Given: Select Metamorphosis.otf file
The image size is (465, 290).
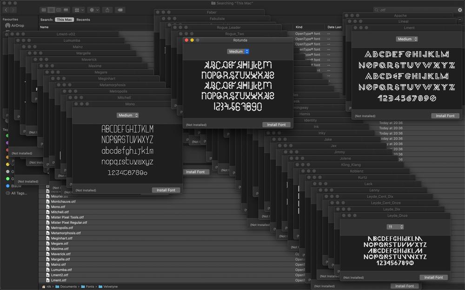Looking at the screenshot, I should [66, 233].
